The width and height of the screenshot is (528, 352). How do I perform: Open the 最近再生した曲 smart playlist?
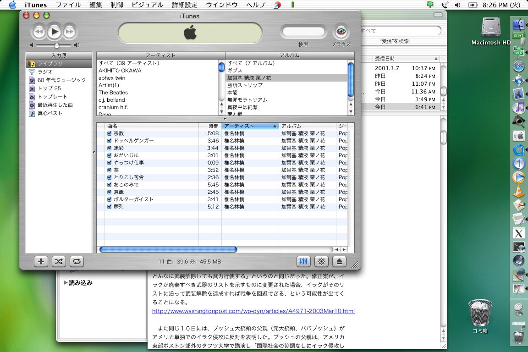click(59, 105)
